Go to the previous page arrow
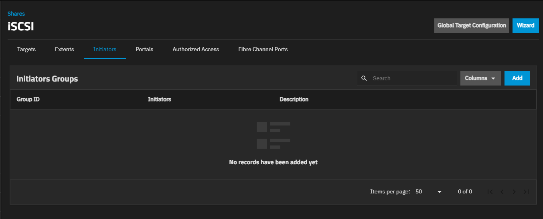The image size is (543, 219). coord(502,192)
